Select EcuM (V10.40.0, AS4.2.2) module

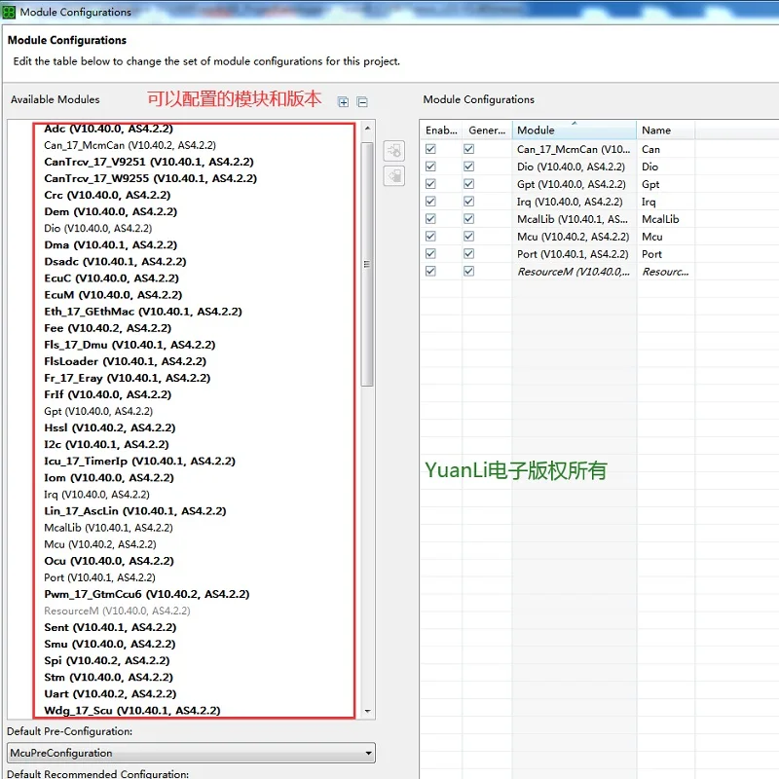113,295
